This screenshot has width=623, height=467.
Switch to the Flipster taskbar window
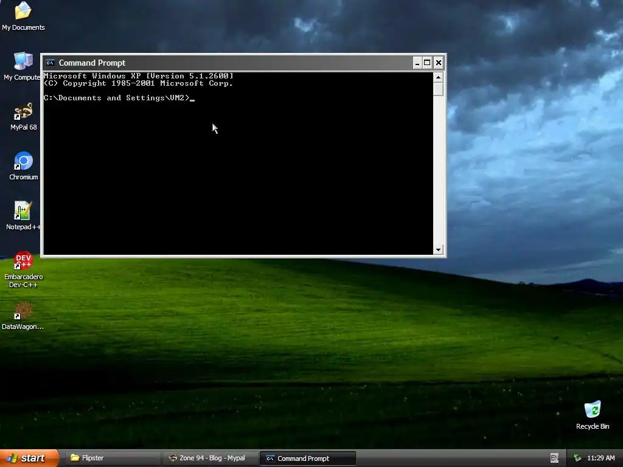[x=113, y=458]
